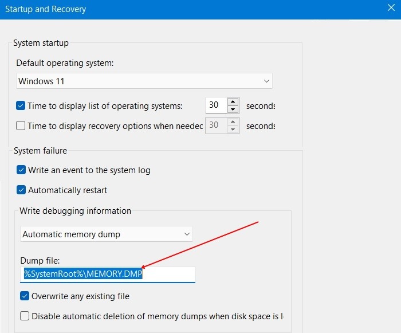Click down arrow on recovery options spinner

coord(233,130)
